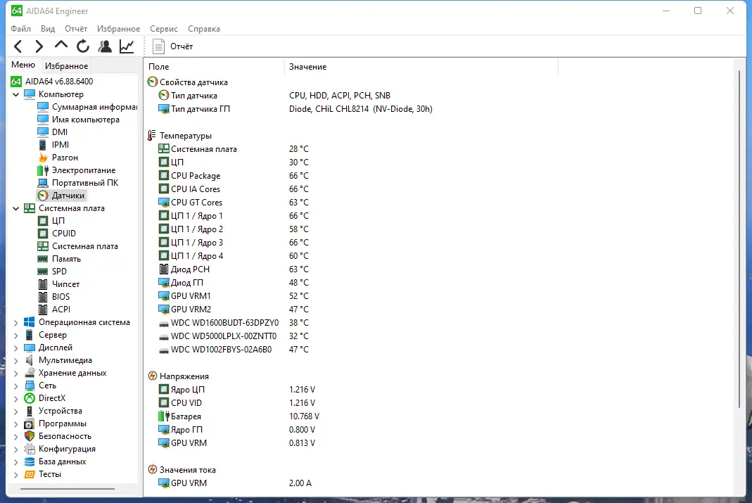Refresh the sensor readings with the reload icon
752x503 pixels.
83,46
